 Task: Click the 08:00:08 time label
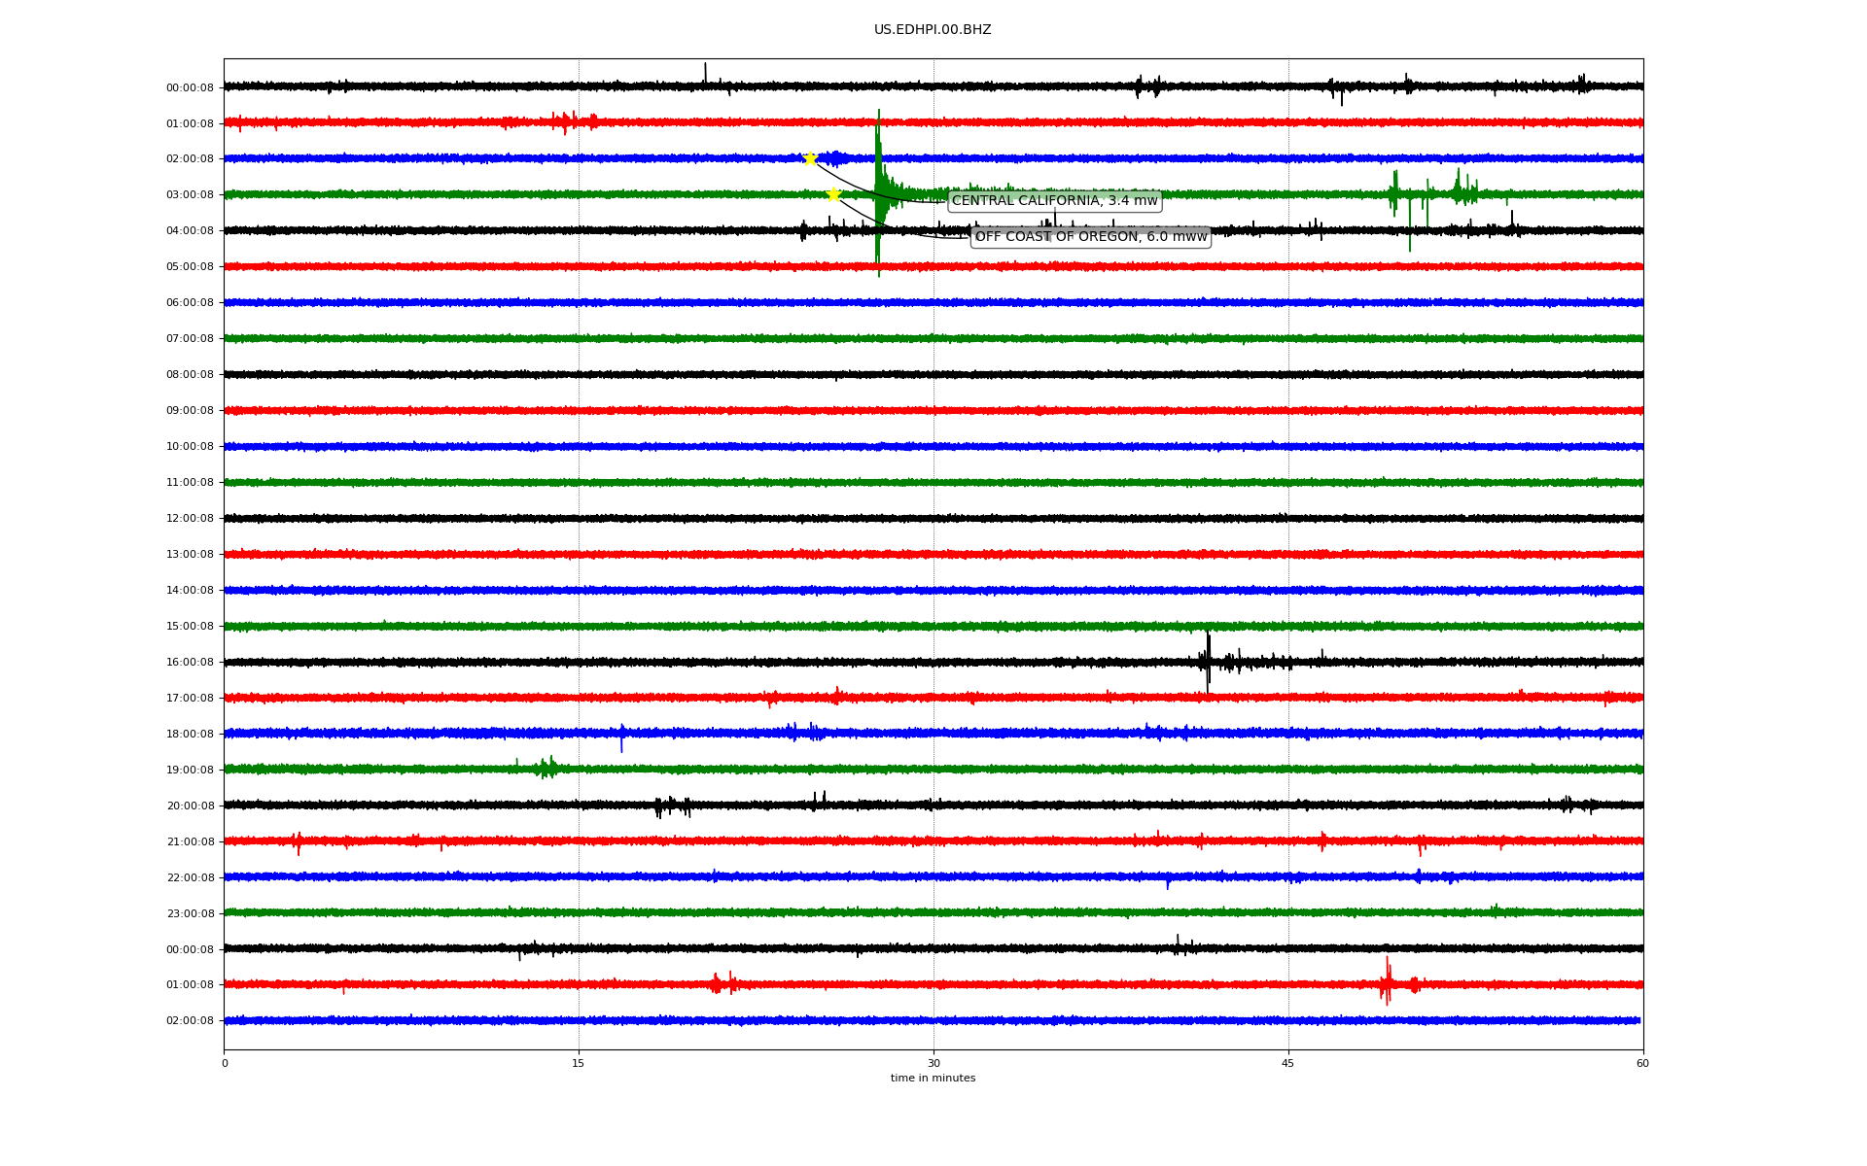190,375
